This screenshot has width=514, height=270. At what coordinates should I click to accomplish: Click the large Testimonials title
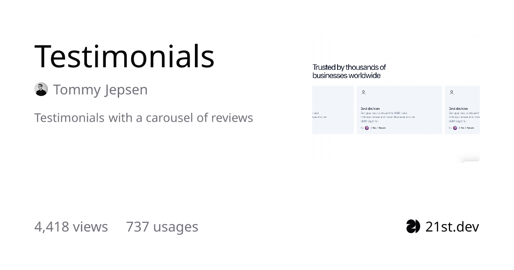click(x=124, y=56)
